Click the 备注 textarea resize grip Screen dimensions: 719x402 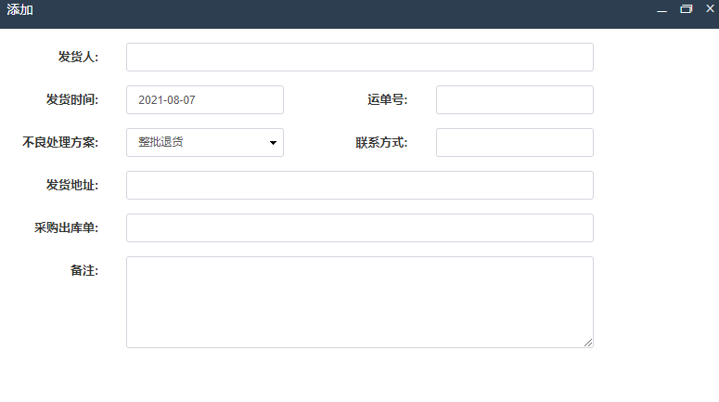(x=588, y=343)
